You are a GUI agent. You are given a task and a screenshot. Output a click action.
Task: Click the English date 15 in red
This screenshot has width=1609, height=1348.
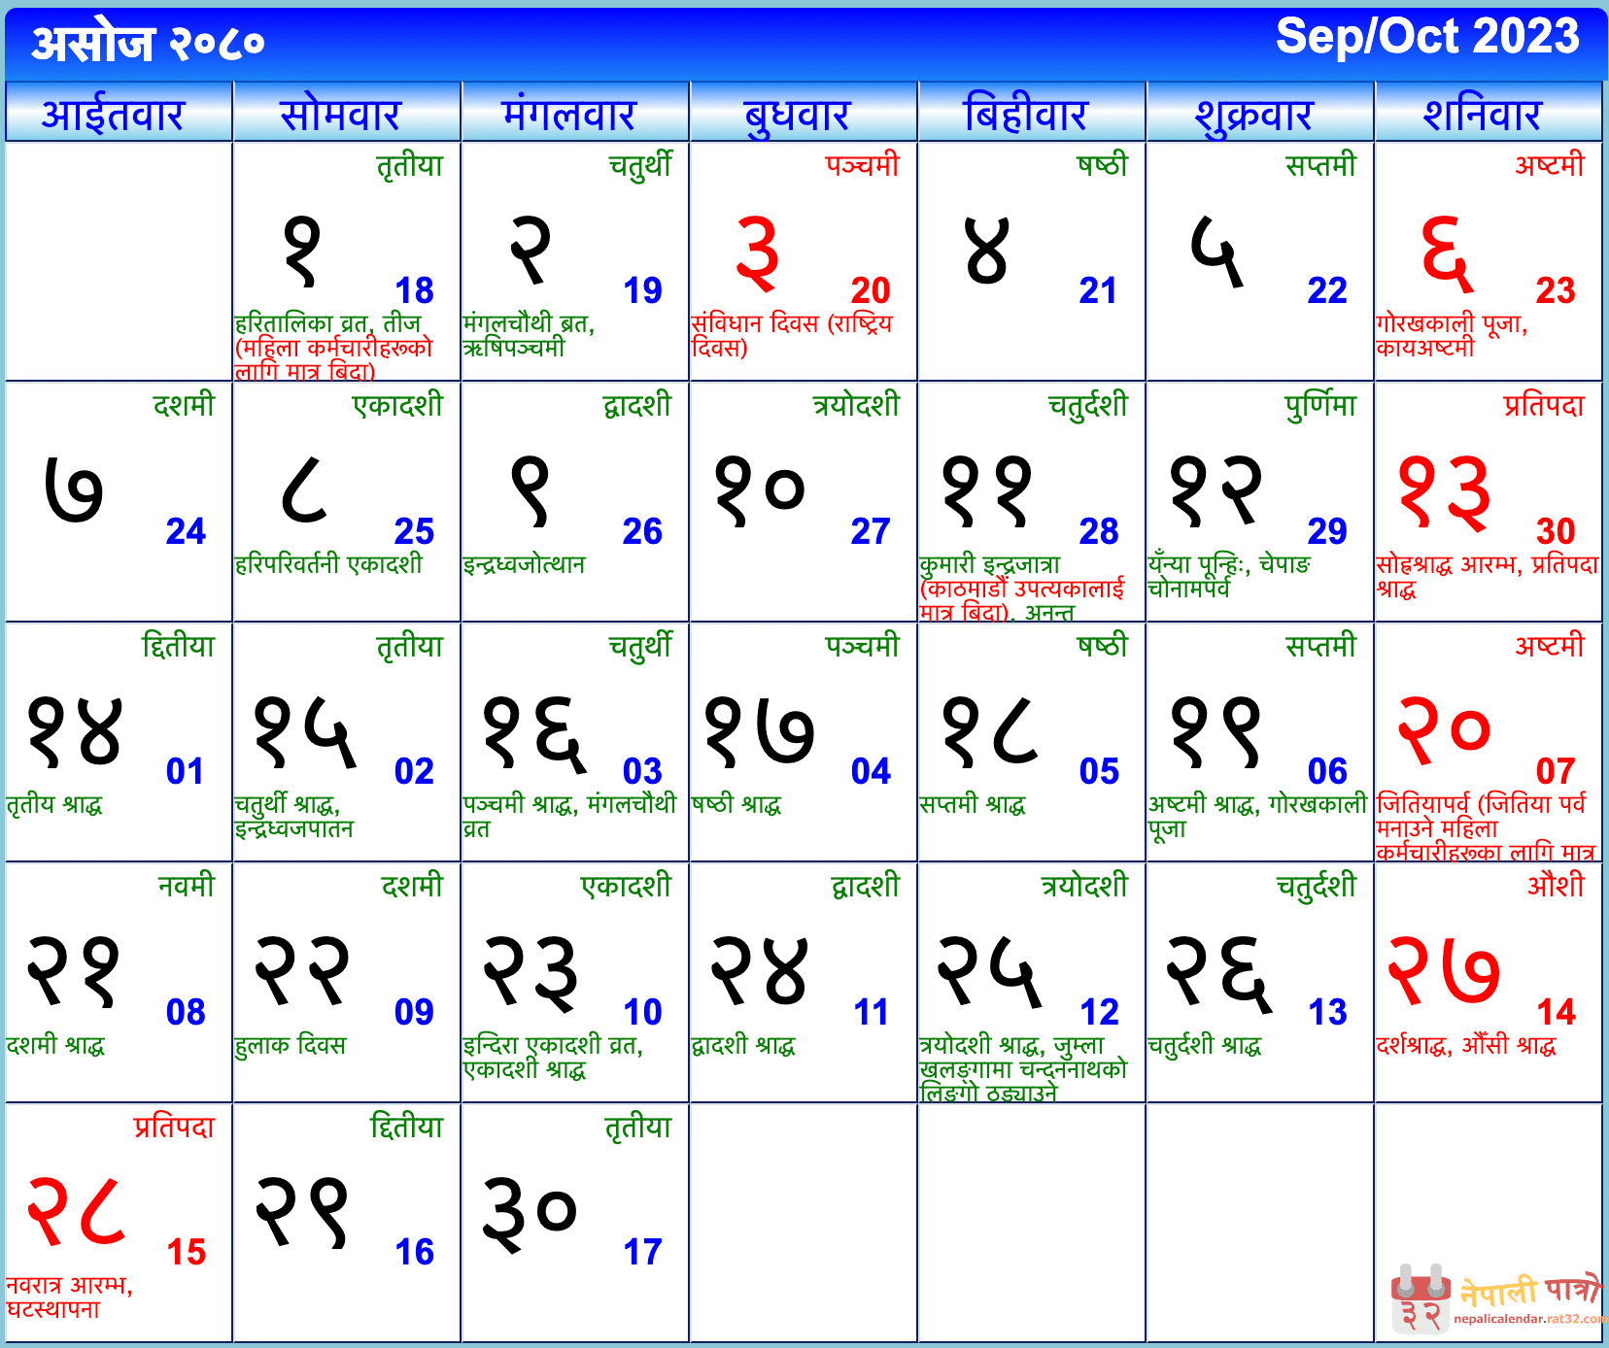click(x=187, y=1252)
